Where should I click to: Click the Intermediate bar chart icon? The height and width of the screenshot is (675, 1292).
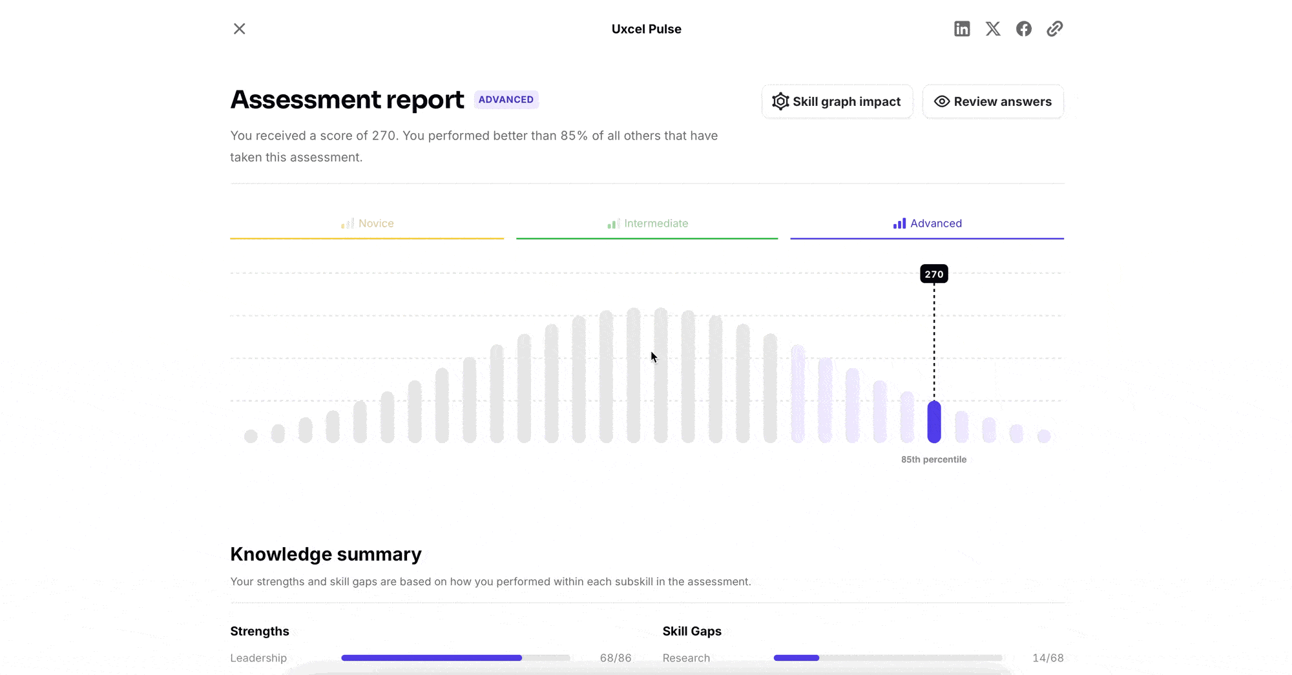point(613,223)
